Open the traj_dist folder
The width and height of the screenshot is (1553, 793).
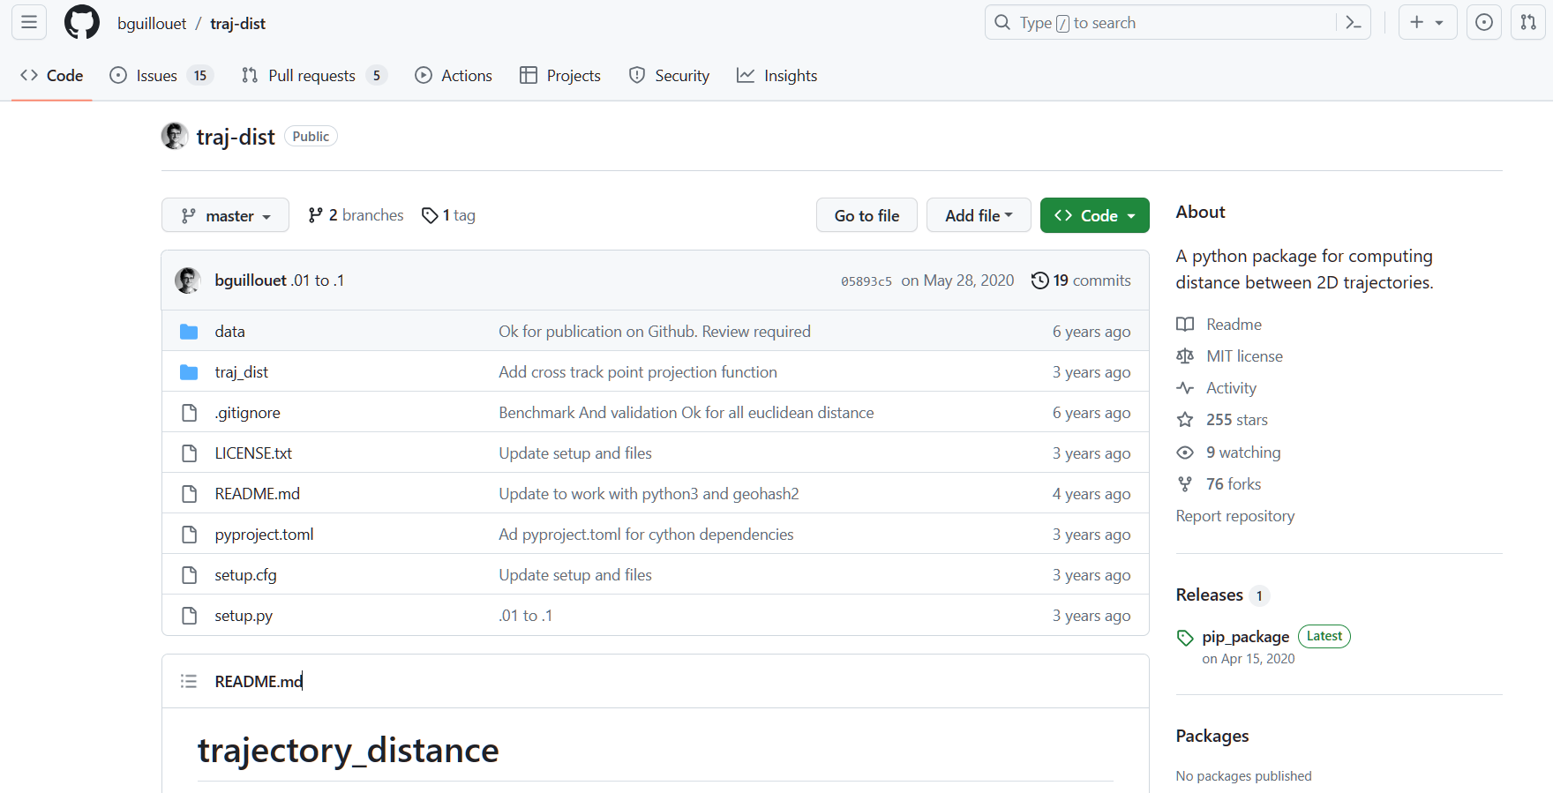click(242, 372)
